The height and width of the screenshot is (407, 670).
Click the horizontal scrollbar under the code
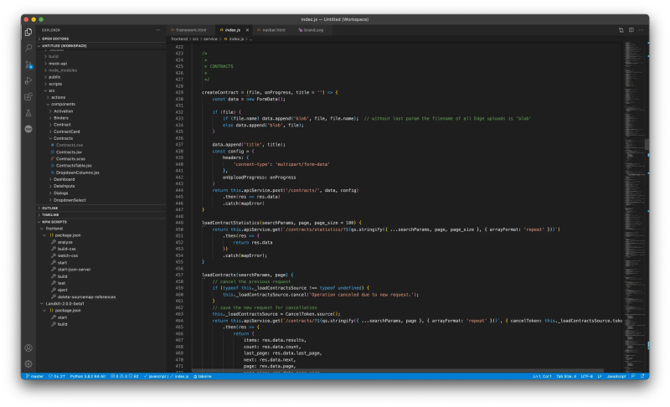(397, 371)
